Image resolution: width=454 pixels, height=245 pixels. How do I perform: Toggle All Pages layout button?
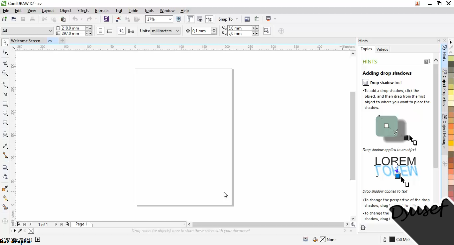click(122, 31)
